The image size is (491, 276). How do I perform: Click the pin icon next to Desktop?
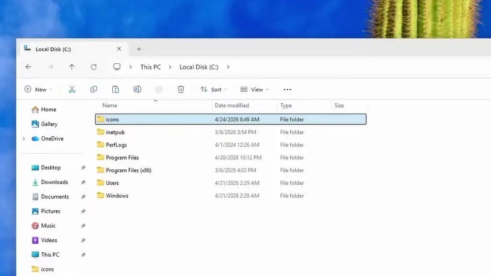(83, 168)
